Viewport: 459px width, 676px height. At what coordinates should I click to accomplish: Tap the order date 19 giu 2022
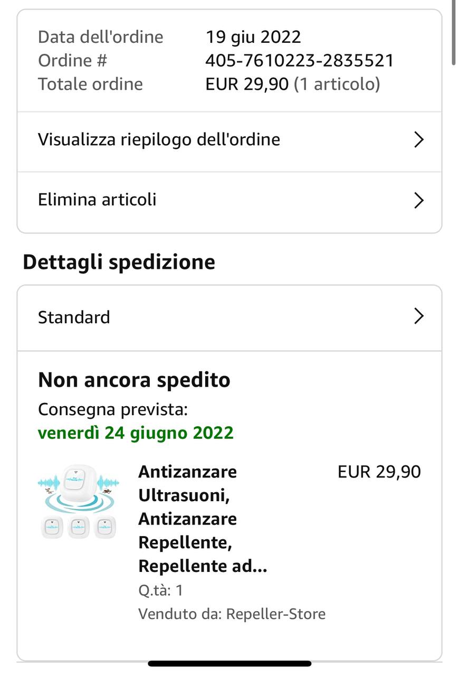[x=253, y=37]
